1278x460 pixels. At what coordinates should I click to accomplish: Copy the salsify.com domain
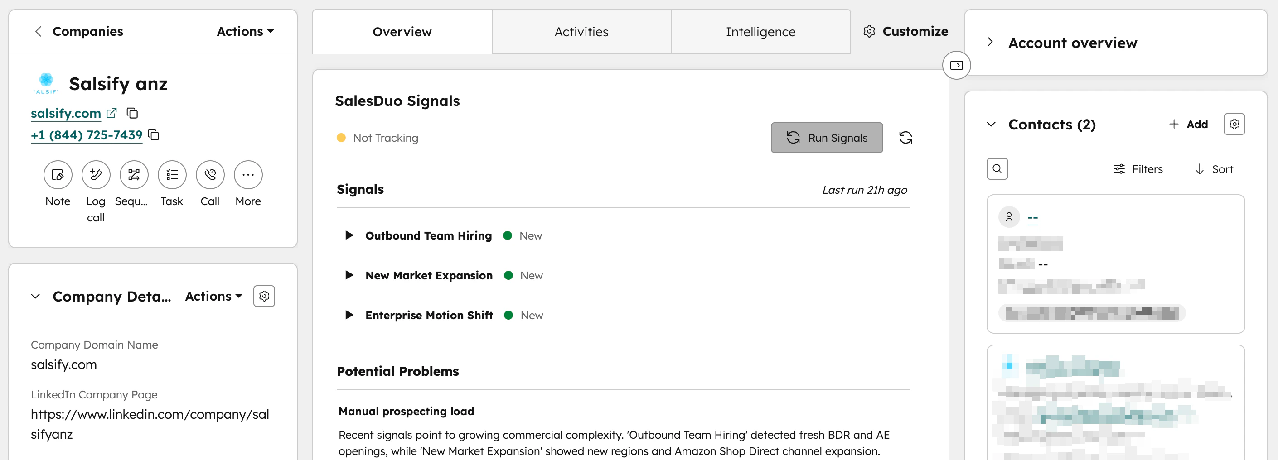132,113
